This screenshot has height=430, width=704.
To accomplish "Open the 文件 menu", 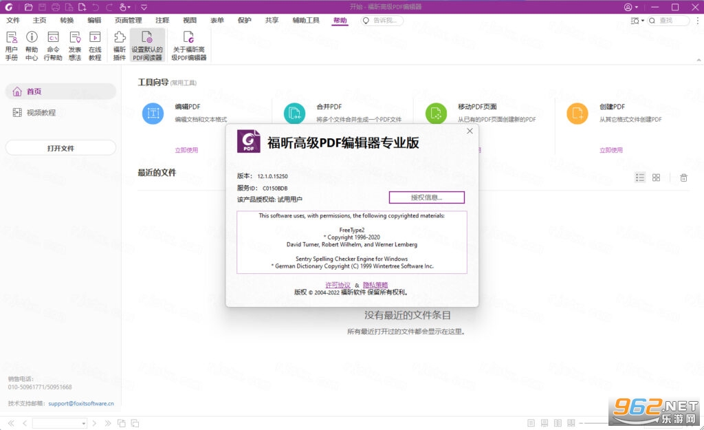I will [x=13, y=20].
